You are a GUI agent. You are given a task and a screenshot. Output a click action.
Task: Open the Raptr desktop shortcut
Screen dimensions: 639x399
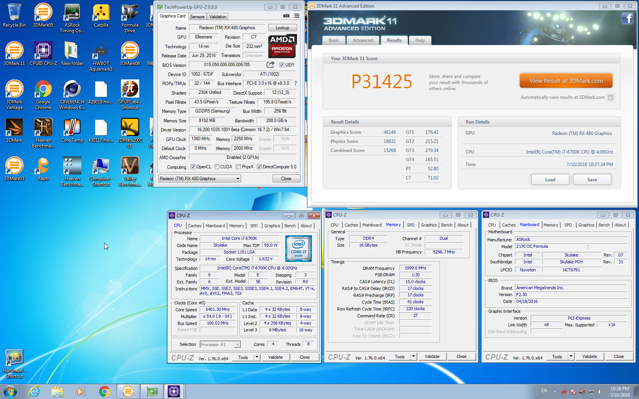pyautogui.click(x=43, y=169)
